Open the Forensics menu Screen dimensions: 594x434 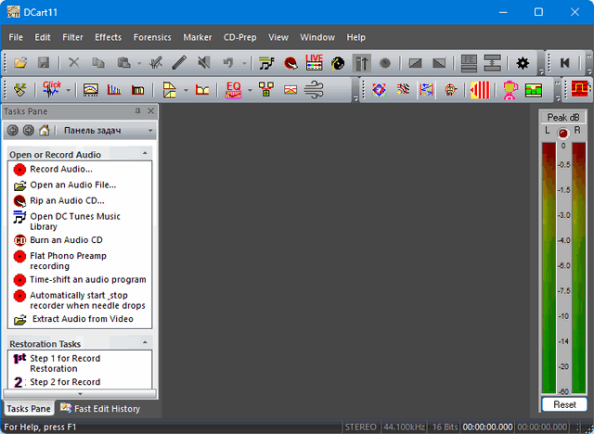coord(151,37)
